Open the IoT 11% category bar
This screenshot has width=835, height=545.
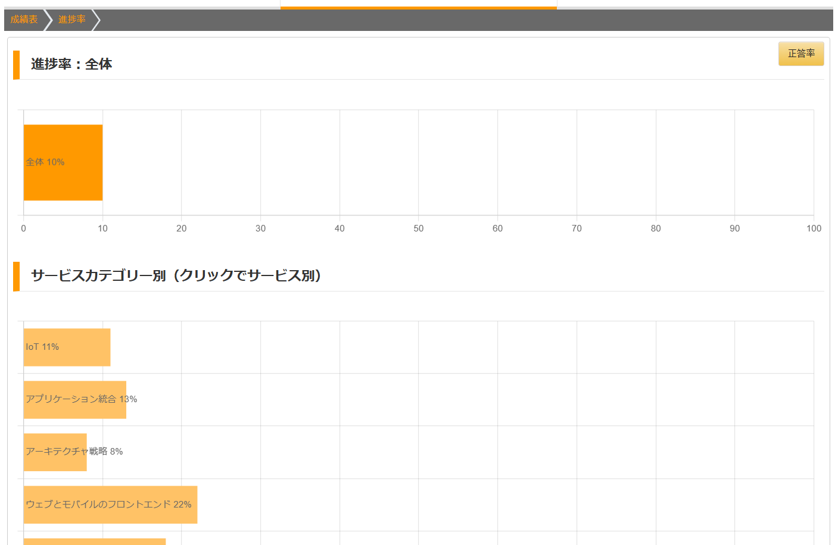(x=67, y=347)
